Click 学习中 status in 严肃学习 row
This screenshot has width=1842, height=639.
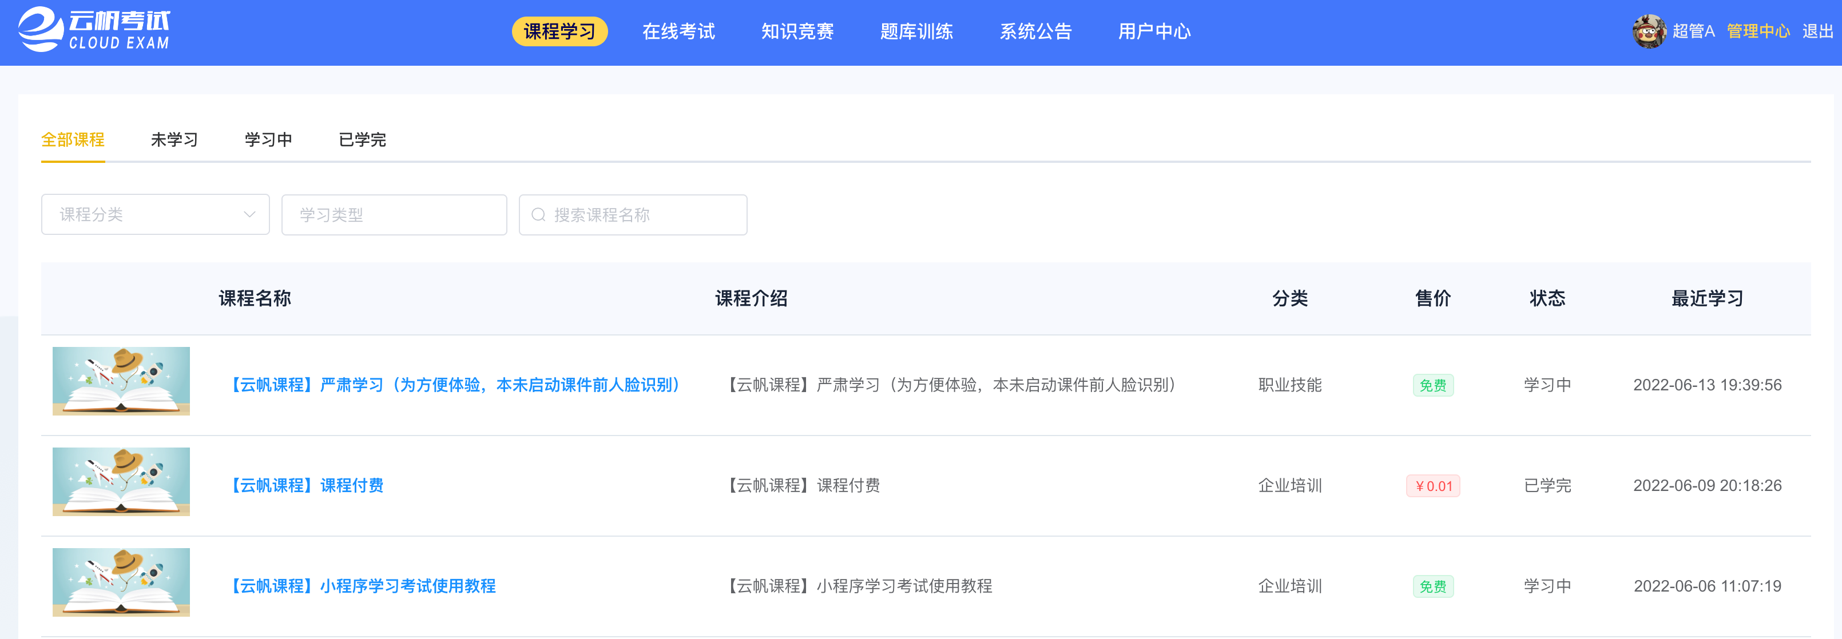[1547, 385]
